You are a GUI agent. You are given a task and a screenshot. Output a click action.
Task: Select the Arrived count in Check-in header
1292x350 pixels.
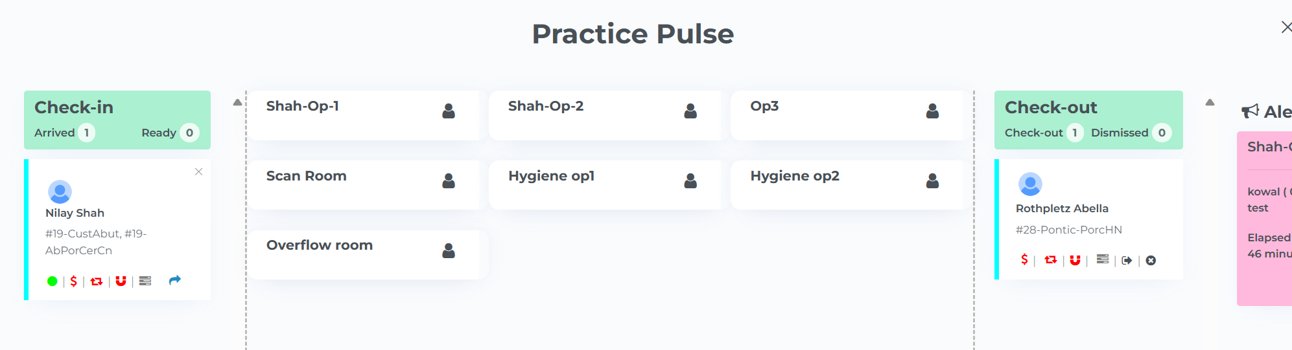coord(87,133)
